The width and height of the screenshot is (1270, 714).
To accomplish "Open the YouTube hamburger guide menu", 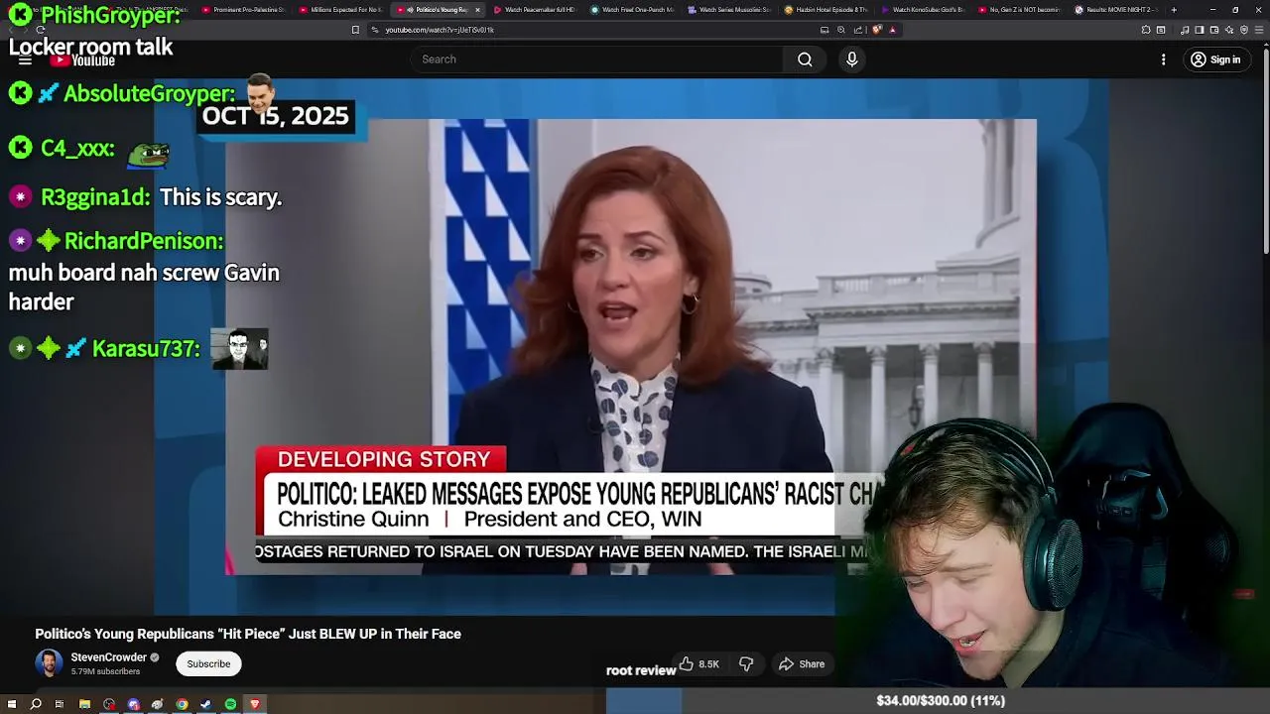I will [x=25, y=60].
